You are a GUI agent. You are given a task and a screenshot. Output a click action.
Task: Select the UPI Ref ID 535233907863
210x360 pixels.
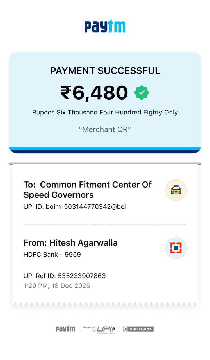click(65, 276)
